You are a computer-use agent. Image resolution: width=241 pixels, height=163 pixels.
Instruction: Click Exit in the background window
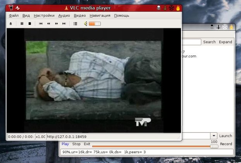[x=87, y=144]
